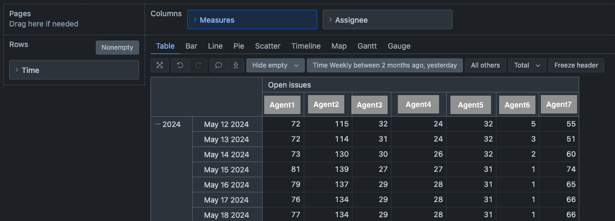The width and height of the screenshot is (615, 221).
Task: Expand the Time dimension in Rows
Action: [x=17, y=70]
